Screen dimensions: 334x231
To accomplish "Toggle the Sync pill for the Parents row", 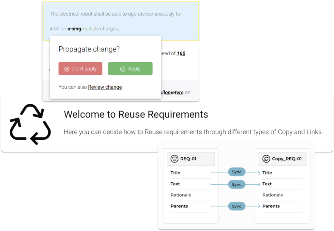I will point(236,206).
